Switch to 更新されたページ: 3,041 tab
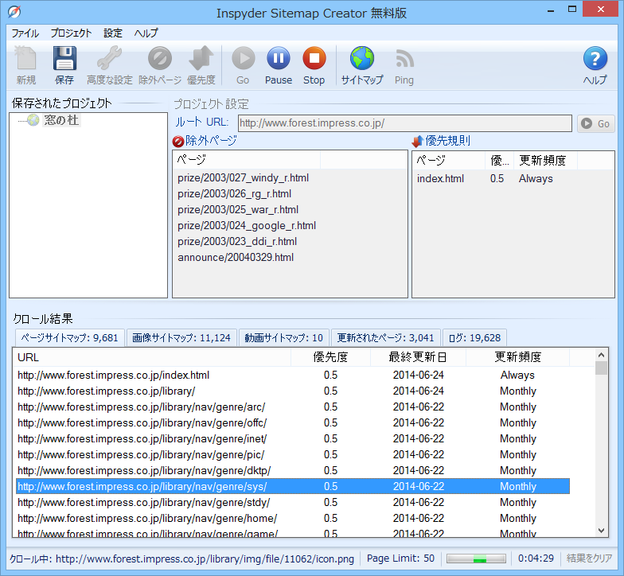This screenshot has width=624, height=576. [x=385, y=337]
